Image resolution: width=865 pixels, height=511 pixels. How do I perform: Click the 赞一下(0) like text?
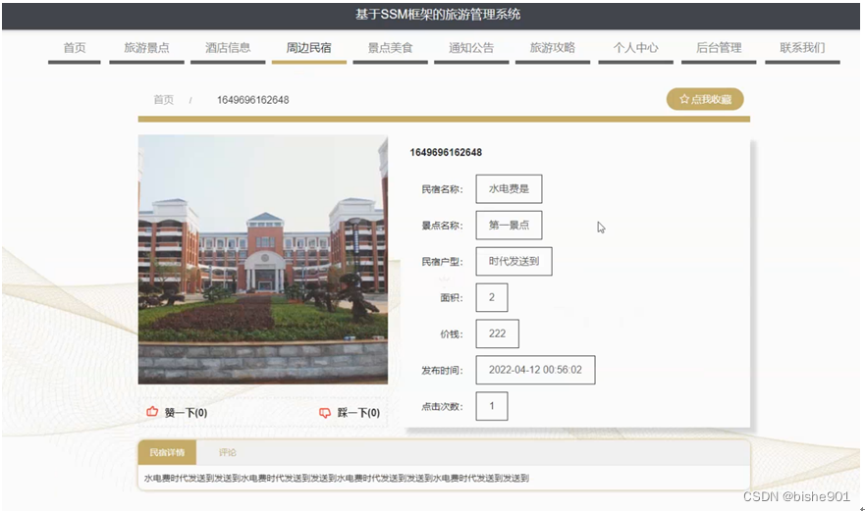[x=186, y=413]
